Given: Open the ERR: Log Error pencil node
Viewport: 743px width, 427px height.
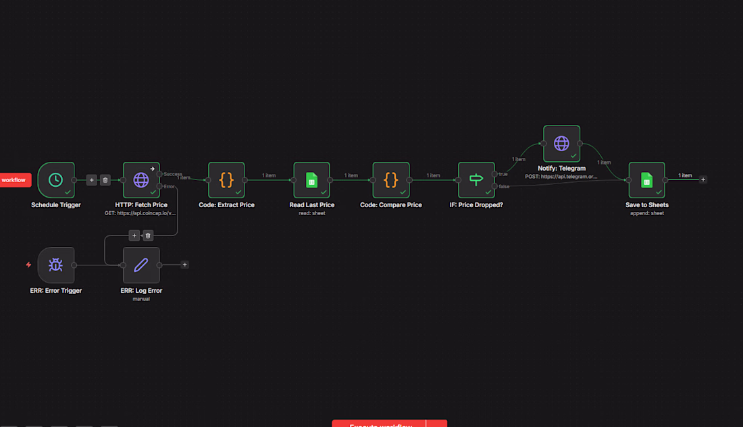Looking at the screenshot, I should [141, 265].
